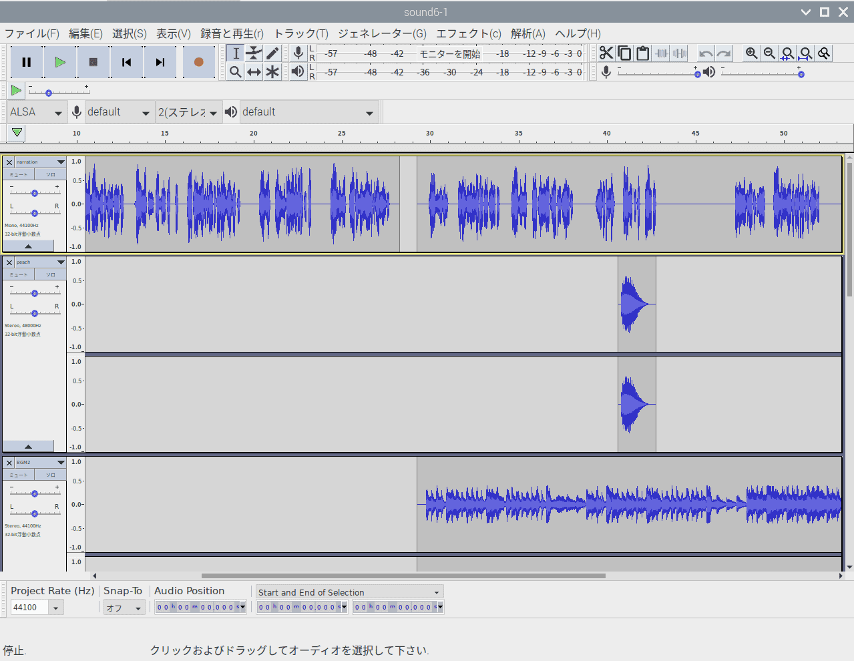
Task: Click Fit project to width icon
Action: [x=806, y=53]
